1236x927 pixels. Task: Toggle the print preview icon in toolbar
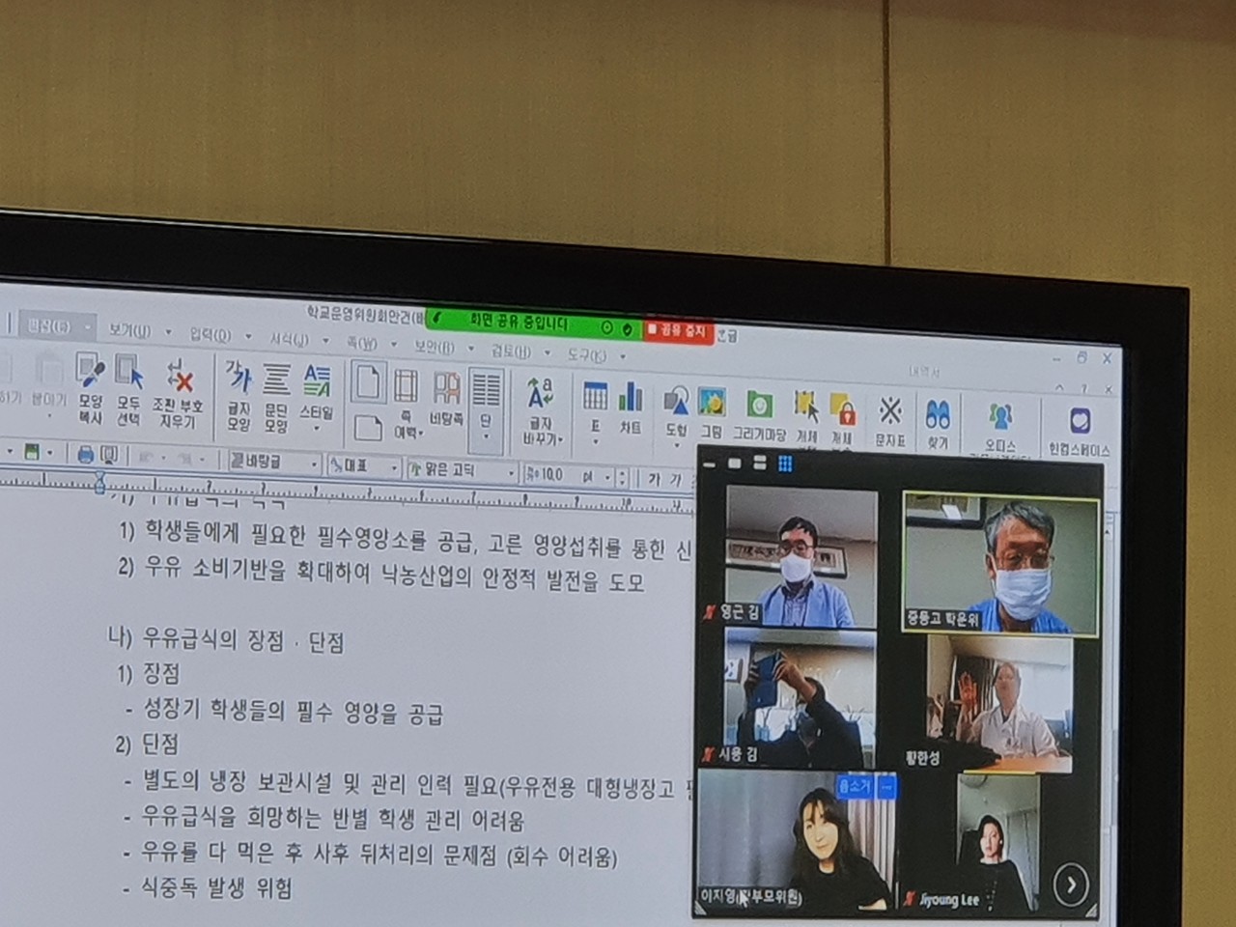[109, 455]
